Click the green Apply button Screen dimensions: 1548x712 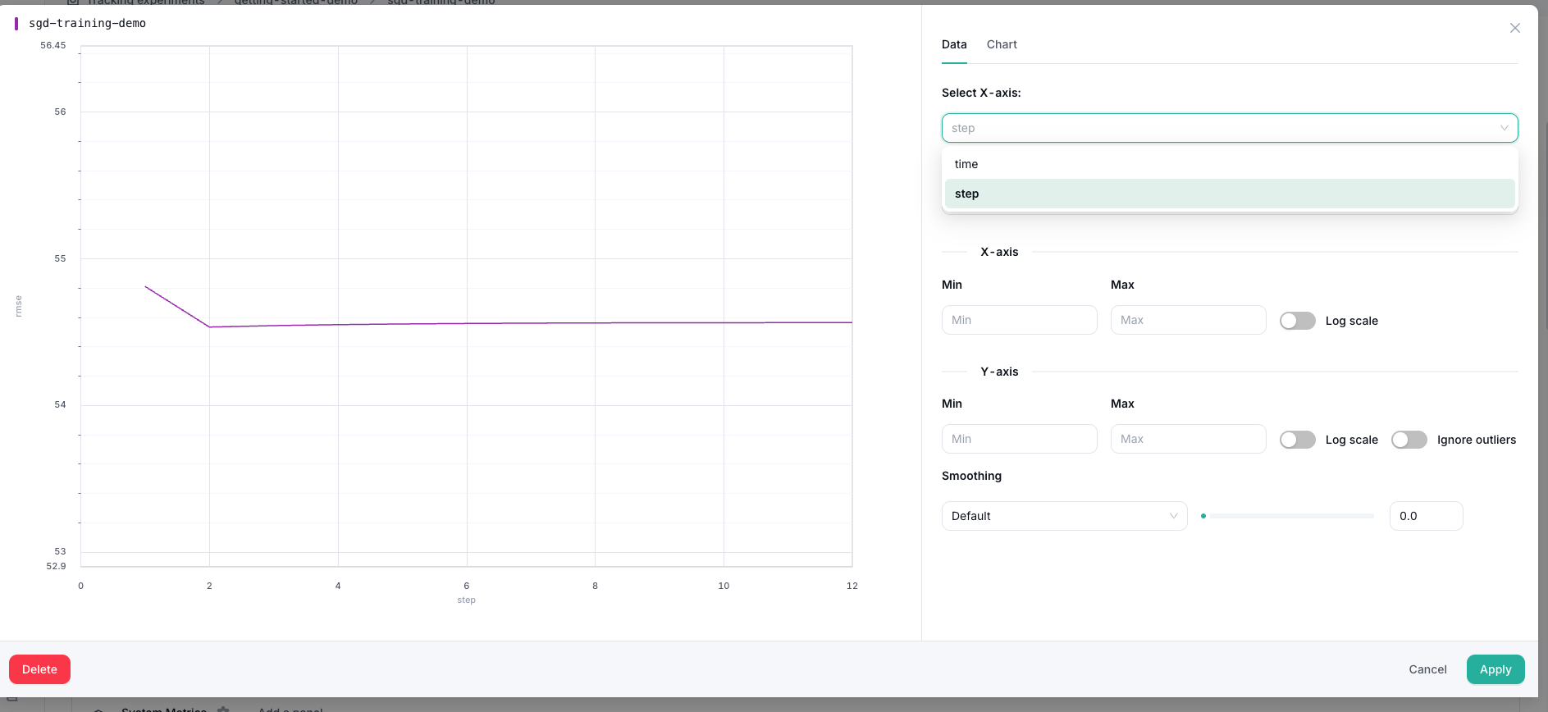point(1495,669)
